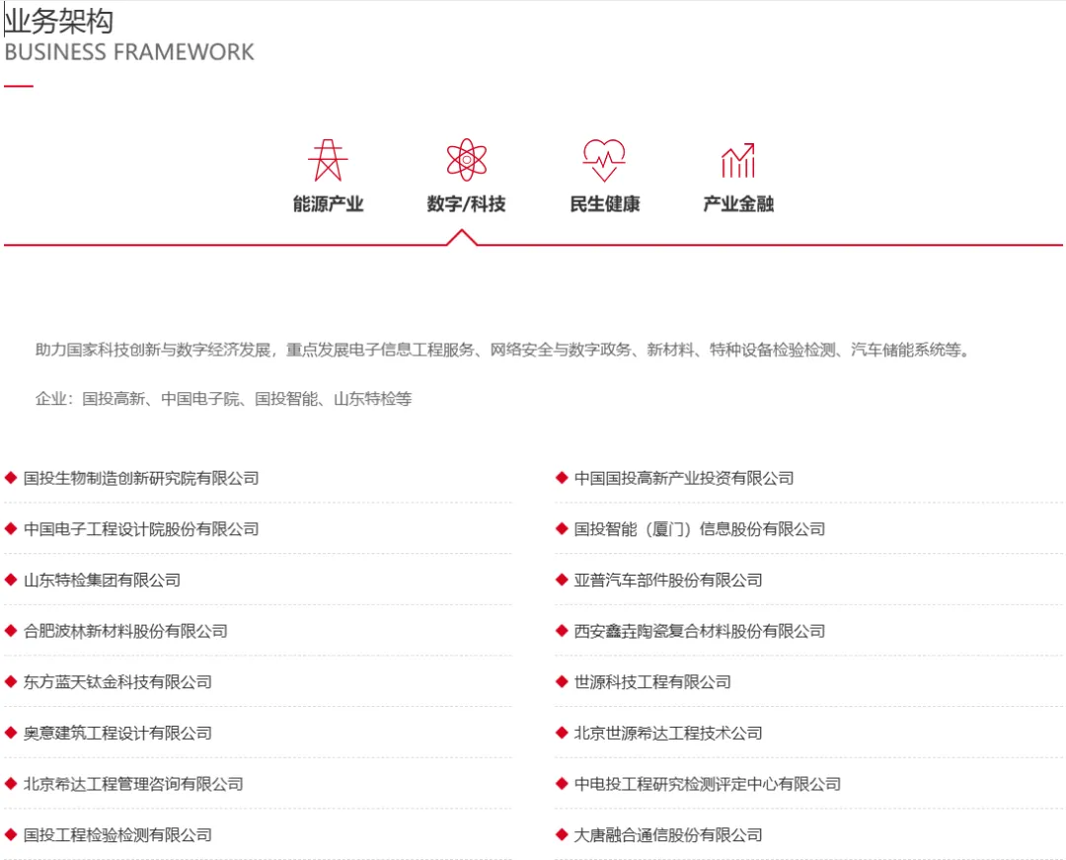Switch to the 数字/科技 tab label
Screen dimensions: 1066x860
click(x=466, y=203)
